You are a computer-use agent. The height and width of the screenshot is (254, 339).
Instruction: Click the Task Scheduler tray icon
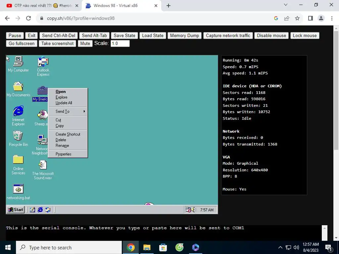click(x=188, y=210)
